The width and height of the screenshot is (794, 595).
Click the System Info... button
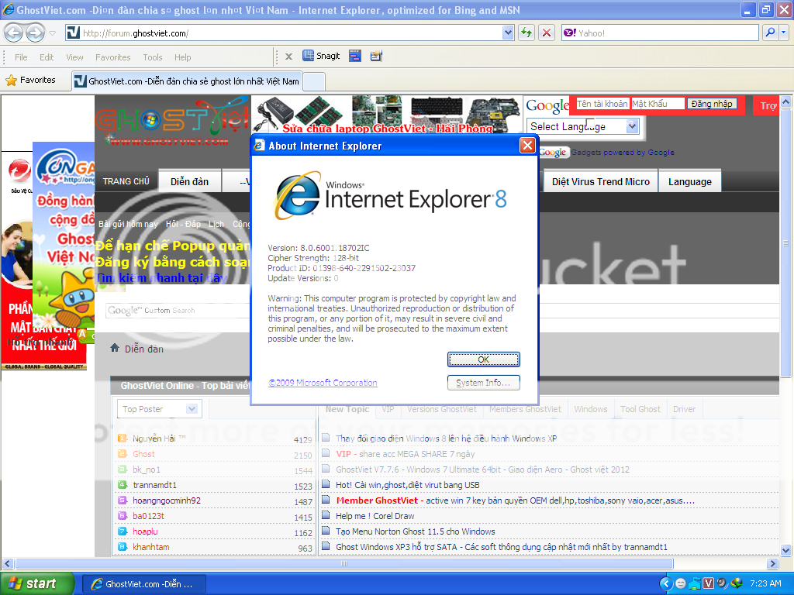pos(484,383)
